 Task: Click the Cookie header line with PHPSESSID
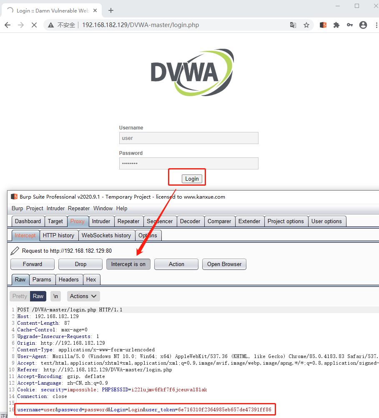click(x=112, y=390)
